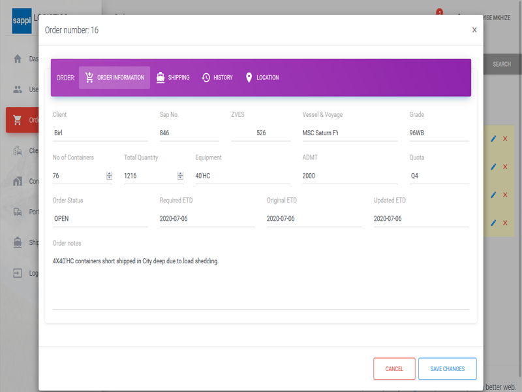Viewport: 522px width, 392px height.
Task: Click the Ports truck icon in sidebar
Action: click(18, 212)
